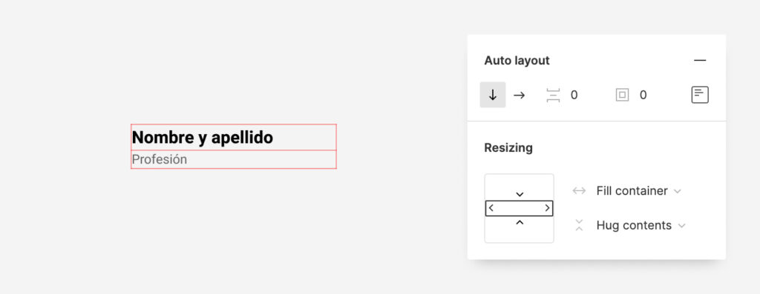This screenshot has height=294, width=760.
Task: Remove auto layout with the minus icon
Action: click(699, 61)
